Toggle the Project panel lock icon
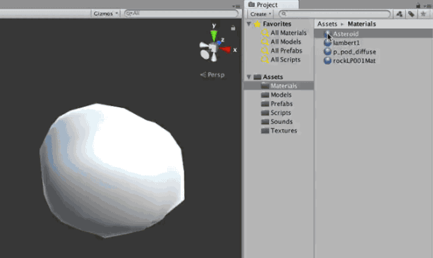The height and width of the screenshot is (258, 433). pos(418,5)
